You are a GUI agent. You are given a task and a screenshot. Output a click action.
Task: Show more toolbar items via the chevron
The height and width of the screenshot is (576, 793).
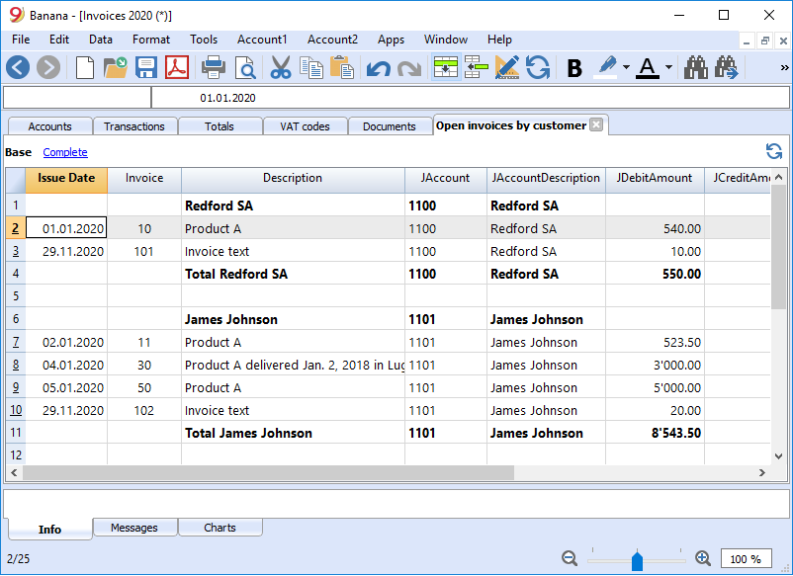pos(784,67)
